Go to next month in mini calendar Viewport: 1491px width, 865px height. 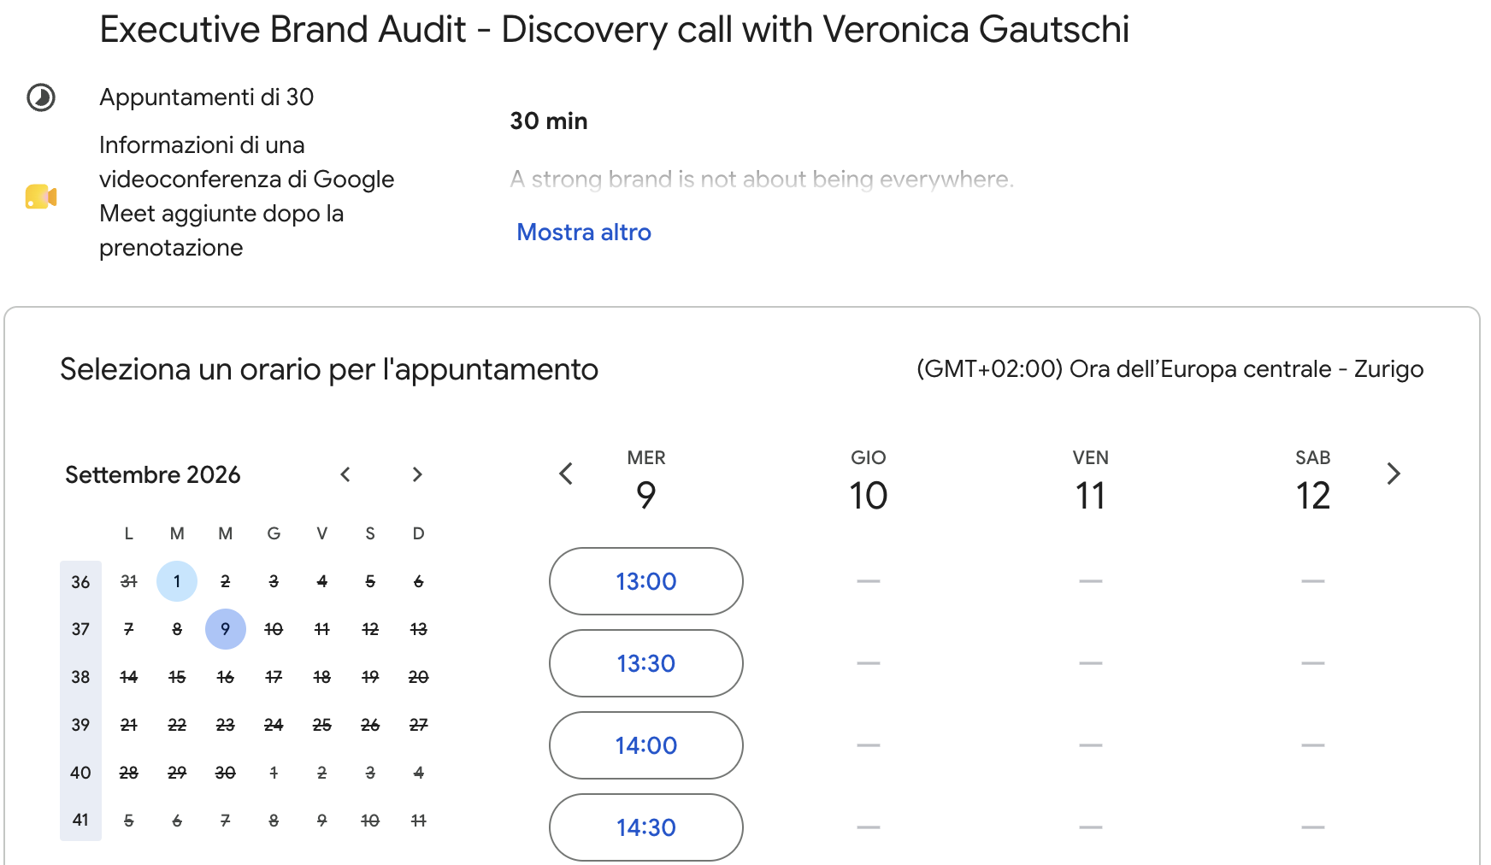click(x=417, y=474)
